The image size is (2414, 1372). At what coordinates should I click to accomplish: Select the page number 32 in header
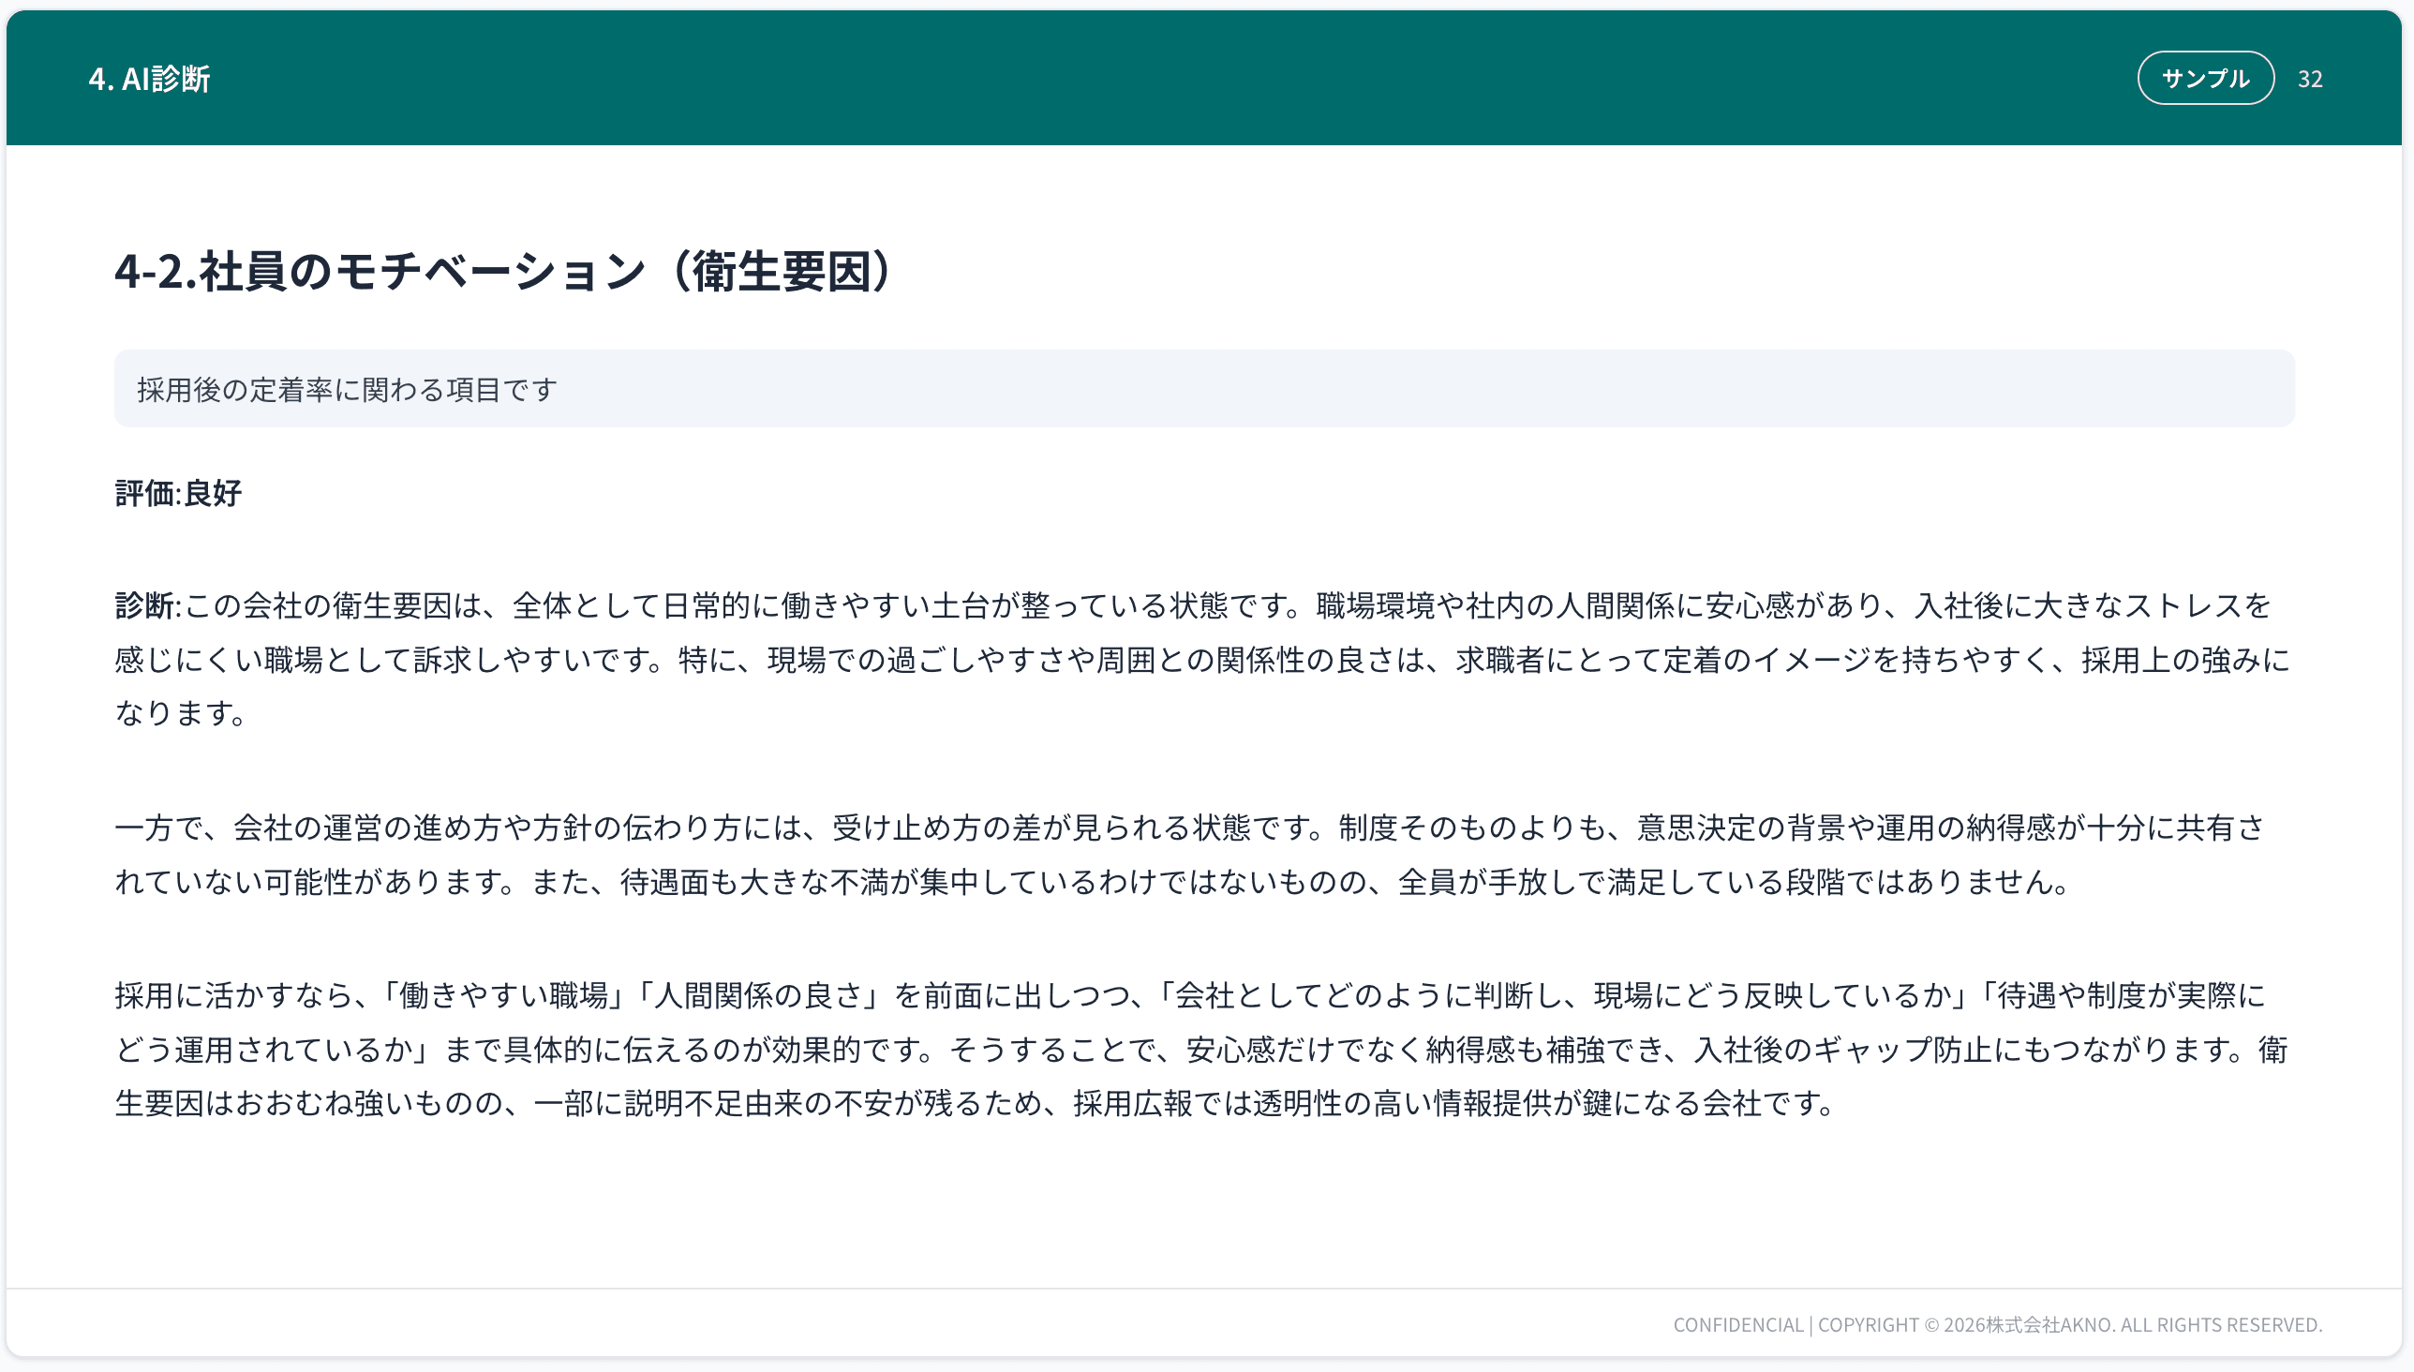point(2310,78)
